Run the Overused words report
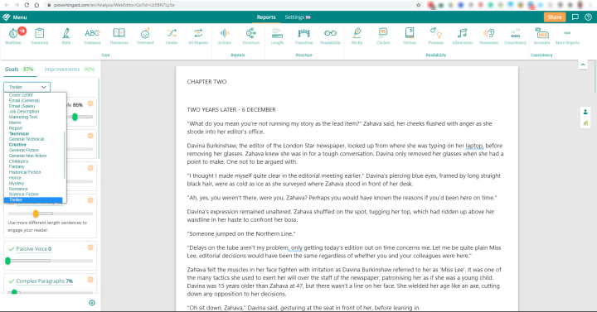The height and width of the screenshot is (312, 597). pyautogui.click(x=145, y=36)
